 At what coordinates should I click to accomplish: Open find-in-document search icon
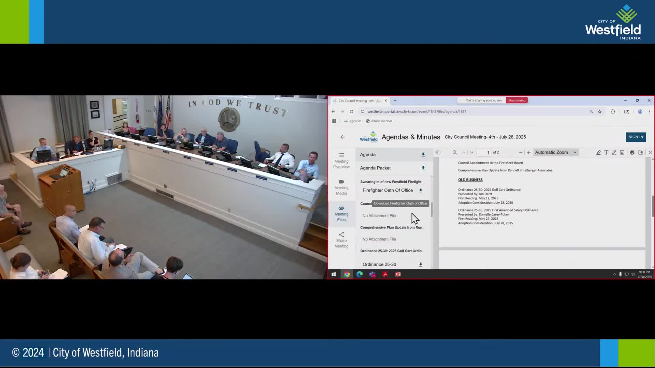click(x=455, y=152)
